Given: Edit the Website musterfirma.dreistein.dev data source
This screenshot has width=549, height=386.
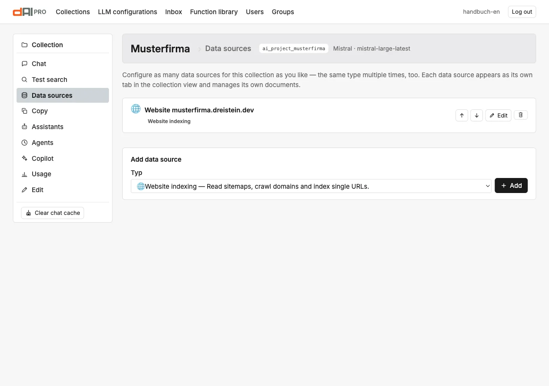Looking at the screenshot, I should point(498,115).
